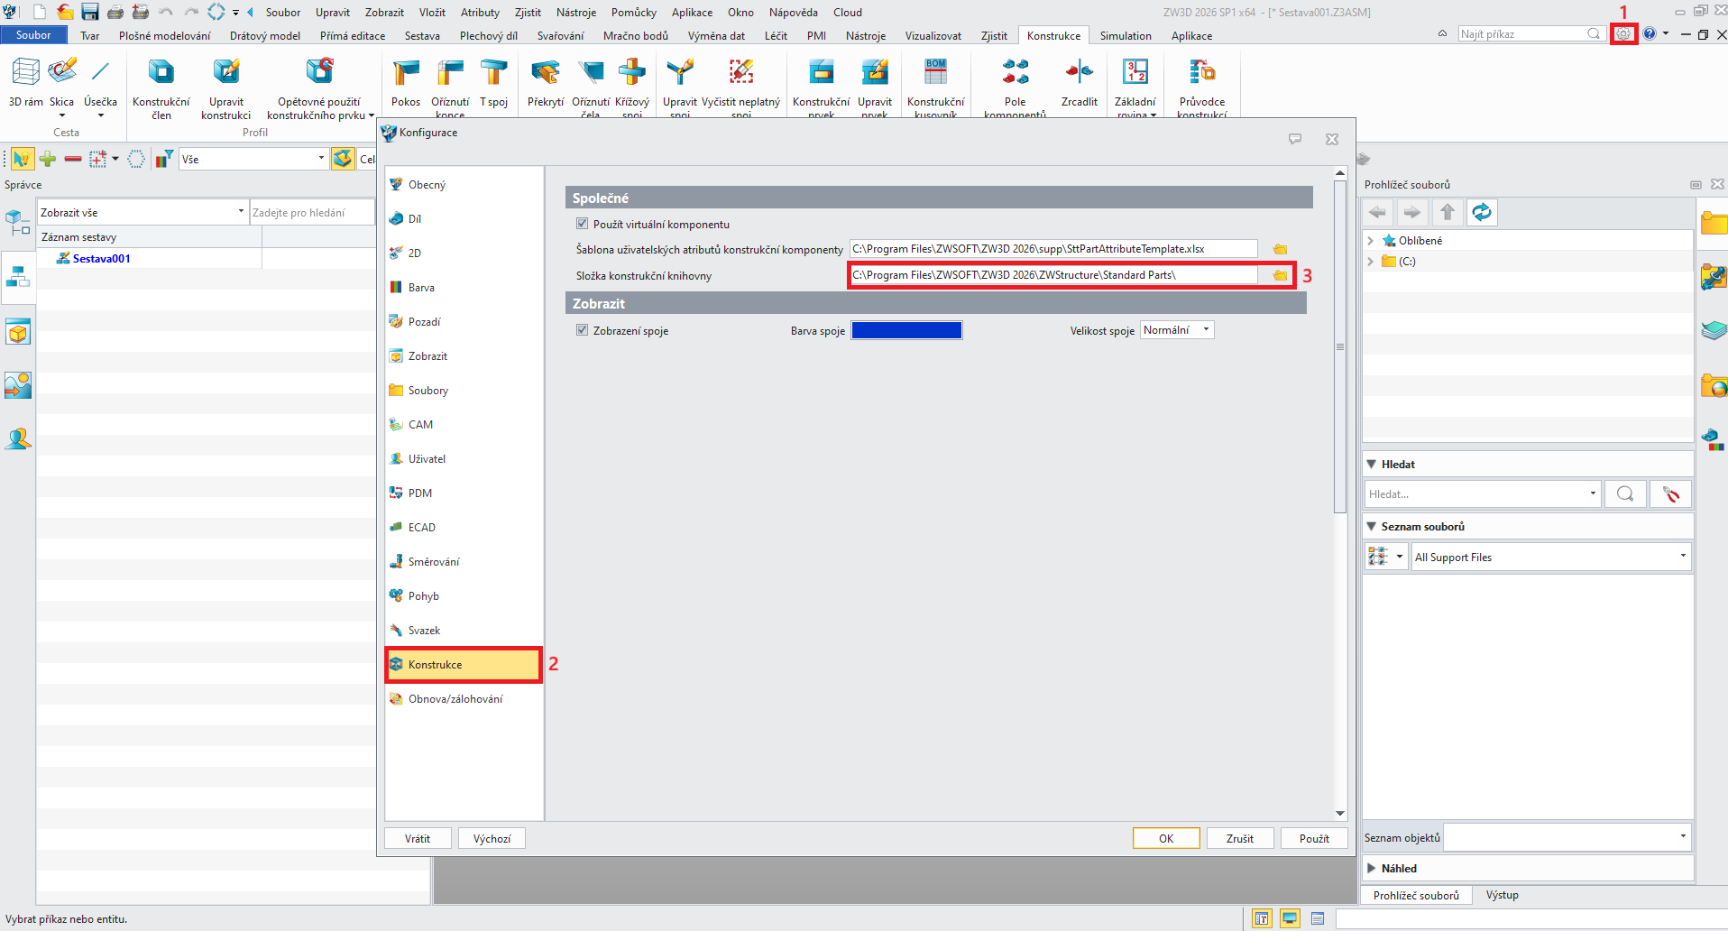Refresh the file browser panel
The height and width of the screenshot is (931, 1728).
pyautogui.click(x=1481, y=213)
